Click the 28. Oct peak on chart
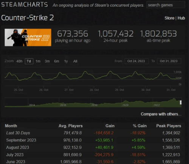 pos(85,72)
